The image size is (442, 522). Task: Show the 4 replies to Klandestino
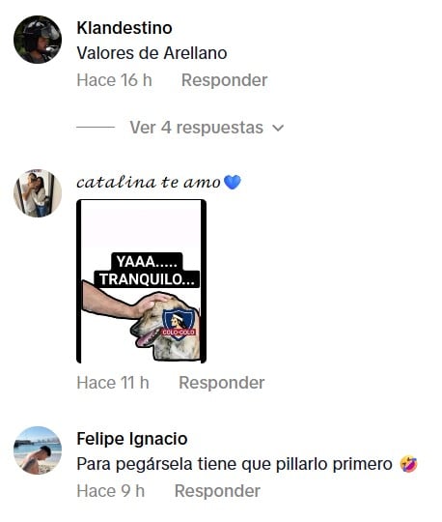(197, 128)
